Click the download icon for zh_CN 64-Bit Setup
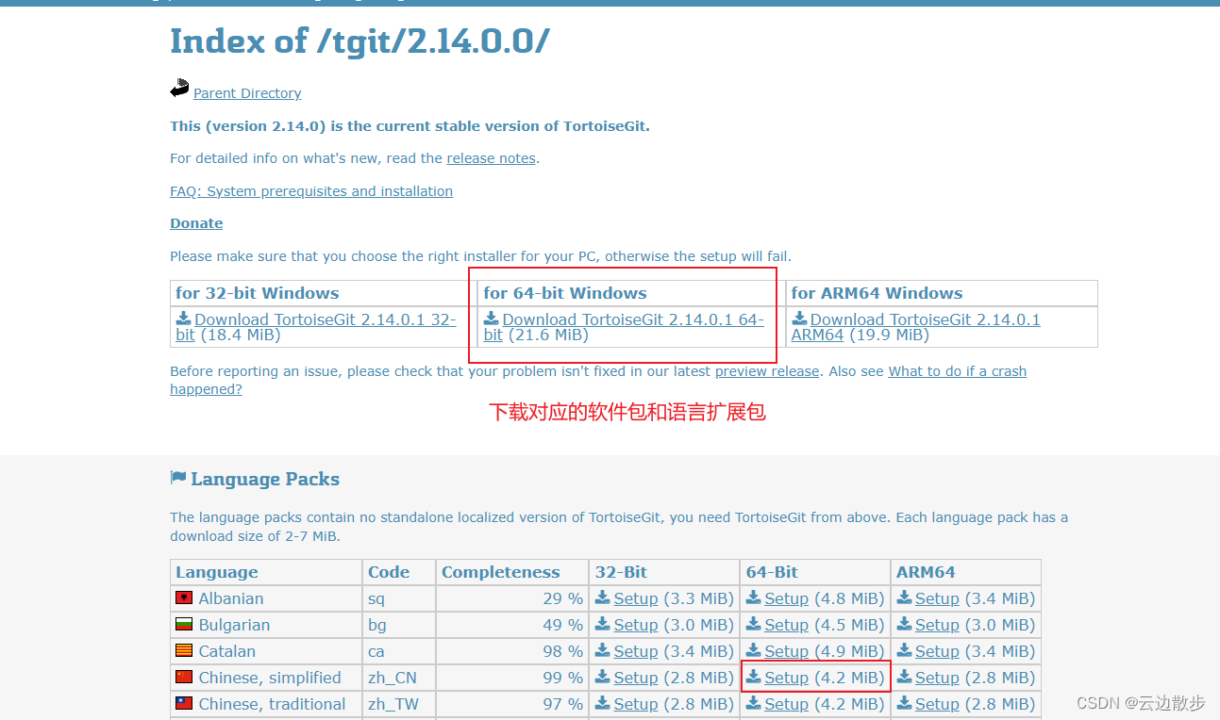1220x720 pixels. tap(754, 677)
